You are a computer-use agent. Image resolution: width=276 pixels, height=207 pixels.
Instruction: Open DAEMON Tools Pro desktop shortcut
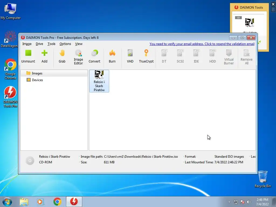pyautogui.click(x=10, y=97)
